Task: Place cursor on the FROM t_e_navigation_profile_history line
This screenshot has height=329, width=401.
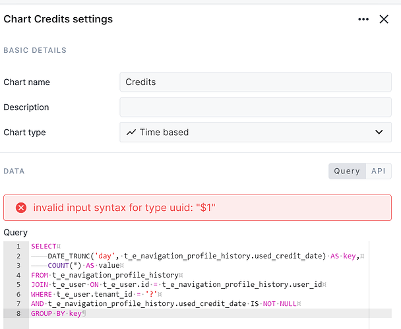Action: (106, 275)
